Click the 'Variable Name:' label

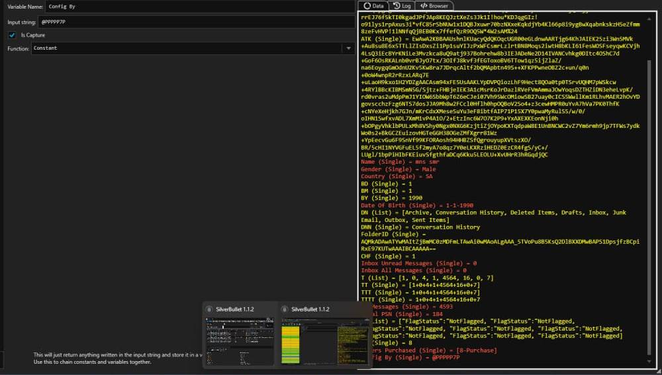pos(25,7)
